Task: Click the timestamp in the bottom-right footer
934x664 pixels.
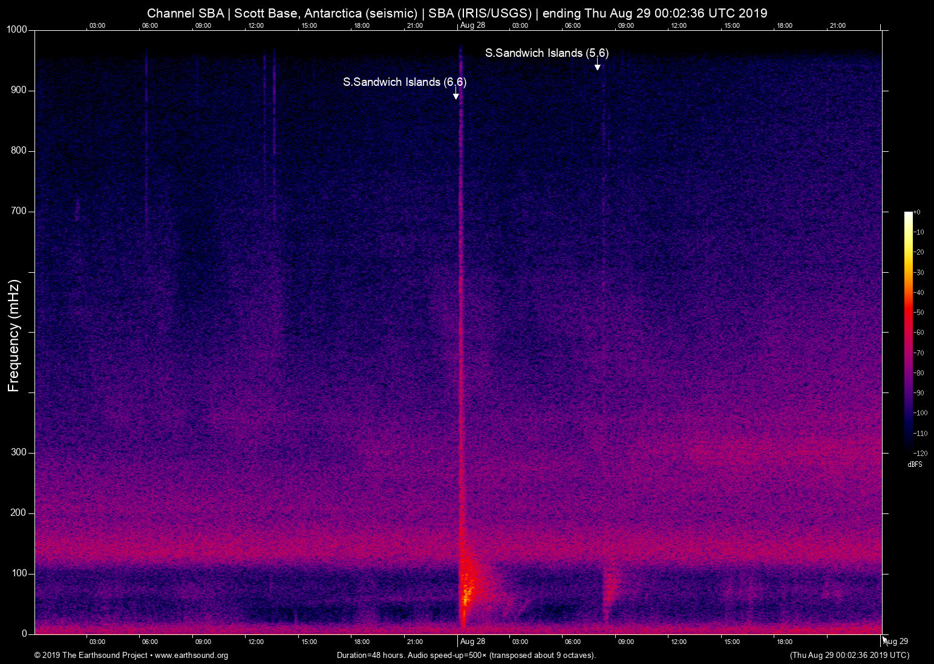Action: pos(849,656)
